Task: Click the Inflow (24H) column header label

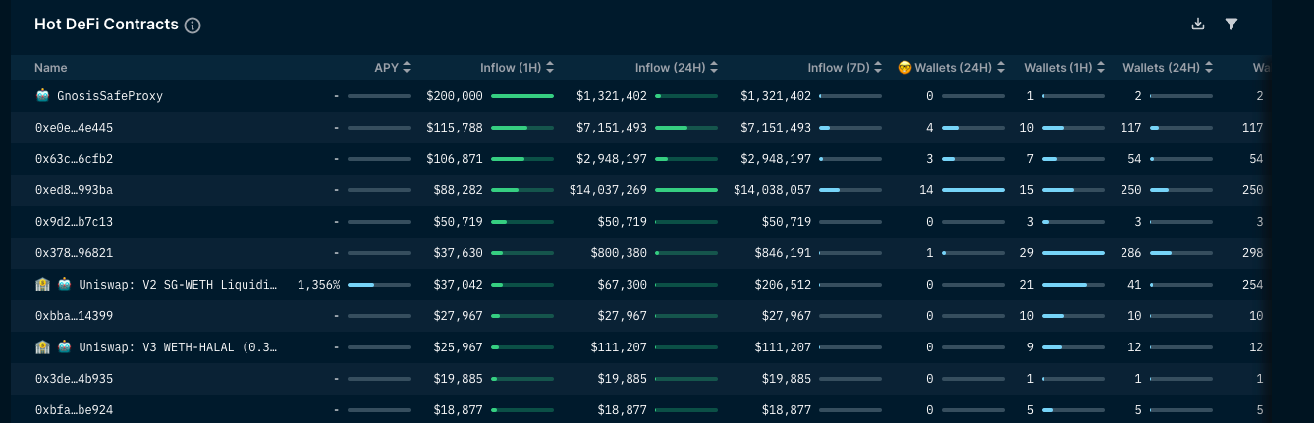Action: tap(671, 68)
